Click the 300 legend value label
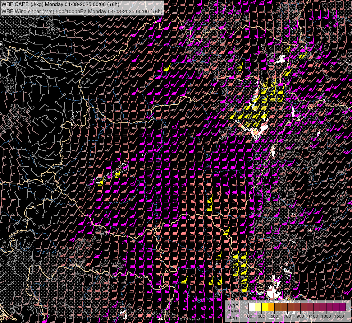Viewport: 352px width, 323px height. click(x=261, y=316)
